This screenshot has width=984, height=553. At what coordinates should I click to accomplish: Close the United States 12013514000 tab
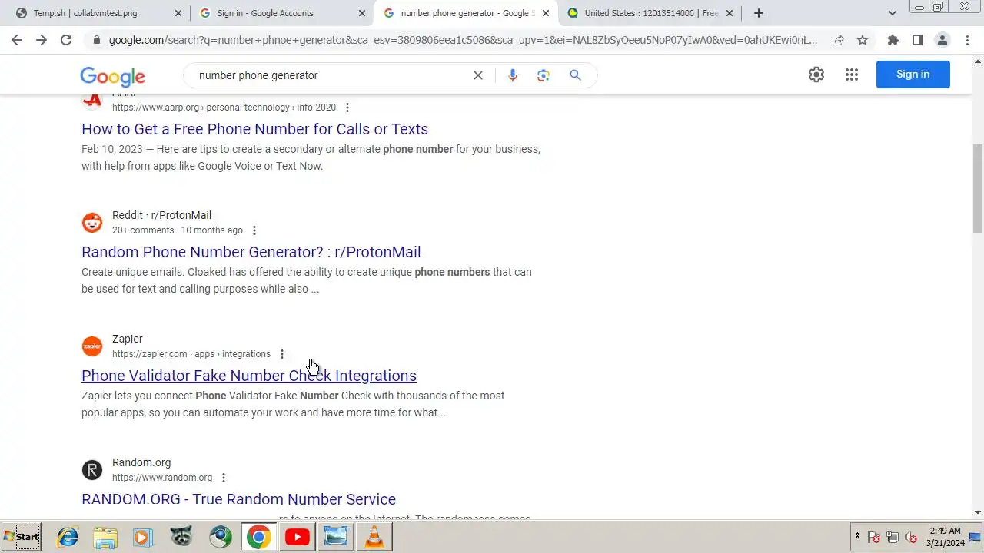730,13
